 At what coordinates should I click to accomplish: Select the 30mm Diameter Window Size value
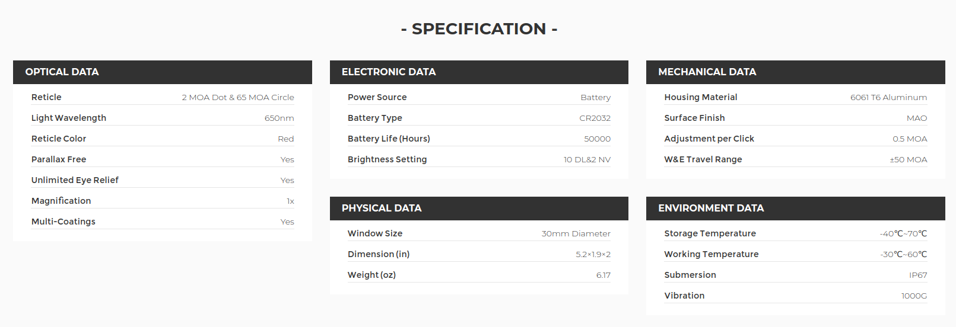576,233
